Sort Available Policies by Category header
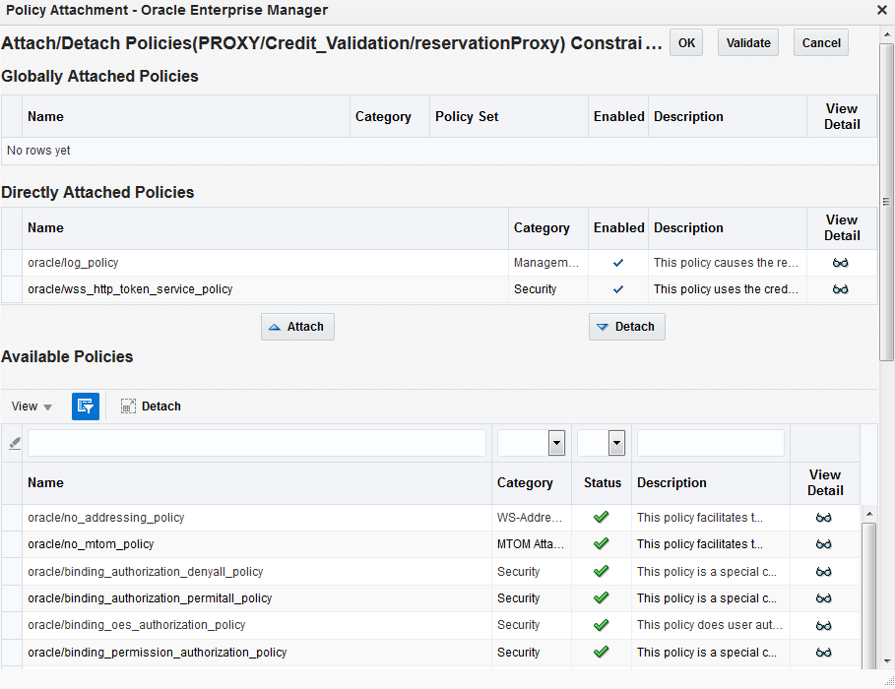Image resolution: width=895 pixels, height=689 pixels. tap(532, 483)
